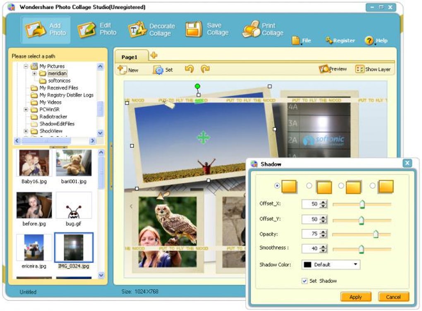
Task: Select the first shadow direction radio
Action: click(277, 186)
